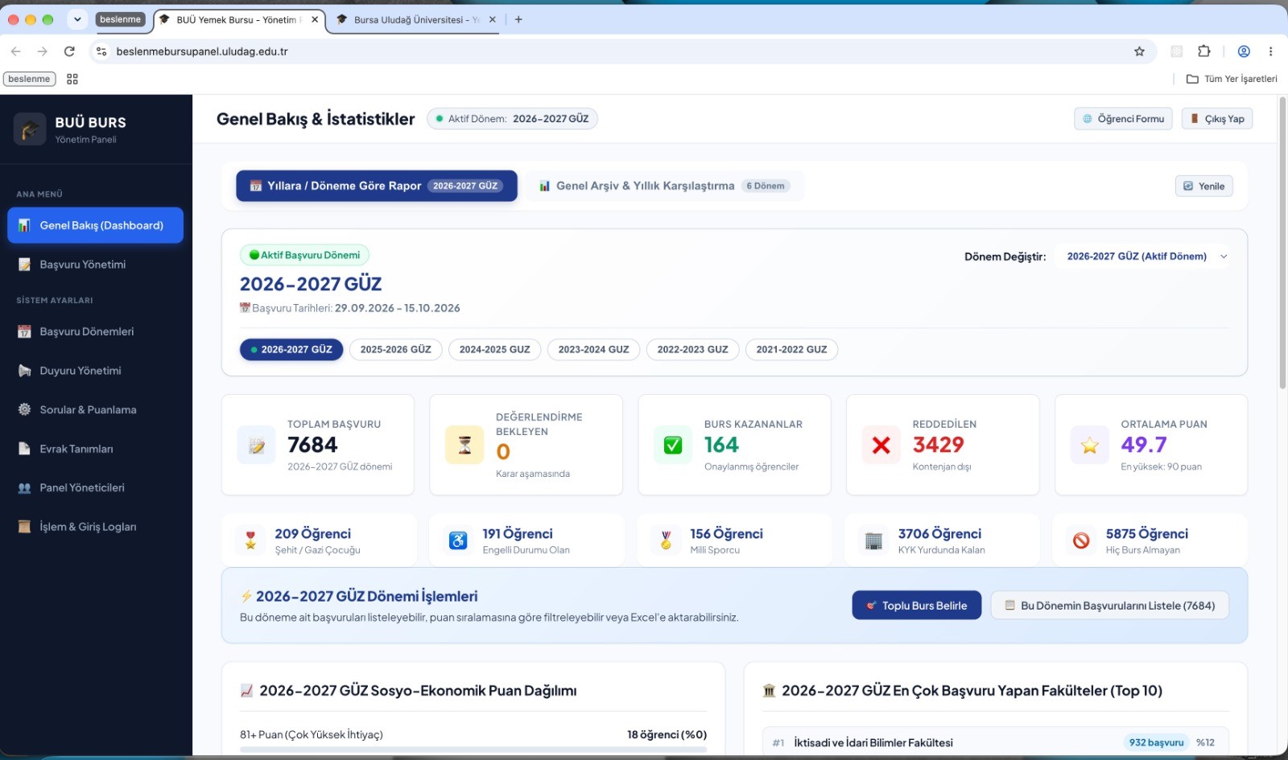Select the 2023-2024 GUZ period pill
The image size is (1288, 760).
coord(593,350)
